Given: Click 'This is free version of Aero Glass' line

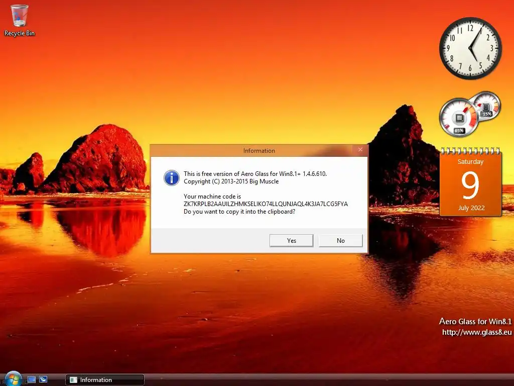Looking at the screenshot, I should (x=255, y=174).
